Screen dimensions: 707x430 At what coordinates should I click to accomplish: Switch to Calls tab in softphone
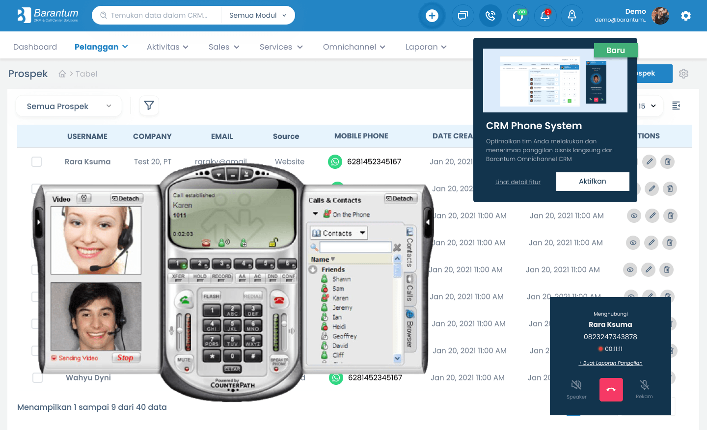409,290
